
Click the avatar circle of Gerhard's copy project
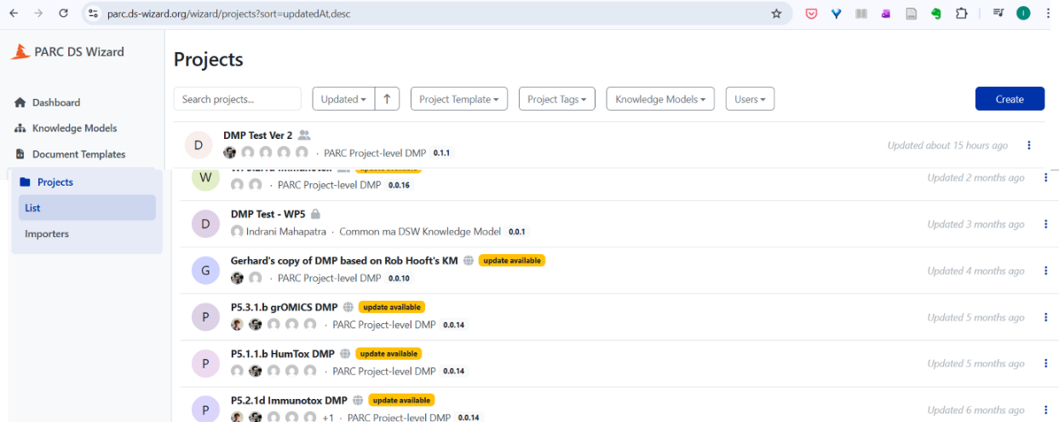coord(205,270)
